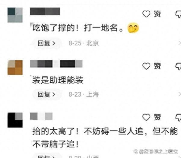Image resolution: width=181 pixels, height=158 pixels.
Task: Dismiss the 8-23 上海 comment with X
Action: 180,94
